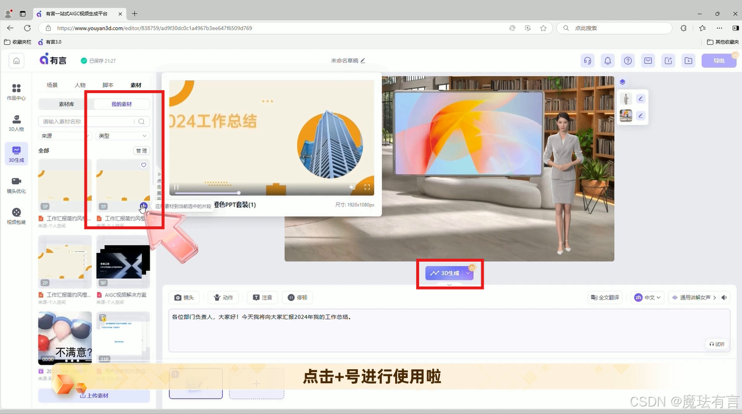Seek on the preview video progress bar
Viewport: 742px width, 414px height.
pos(272,192)
